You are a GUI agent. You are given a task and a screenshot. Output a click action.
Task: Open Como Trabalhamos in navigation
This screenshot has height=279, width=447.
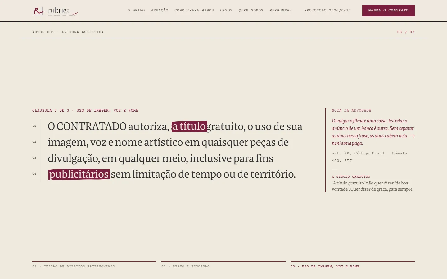[194, 11]
